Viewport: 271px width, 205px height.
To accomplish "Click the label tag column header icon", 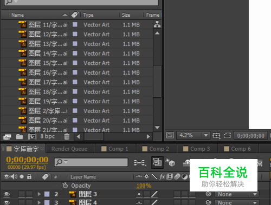I will click(75, 15).
